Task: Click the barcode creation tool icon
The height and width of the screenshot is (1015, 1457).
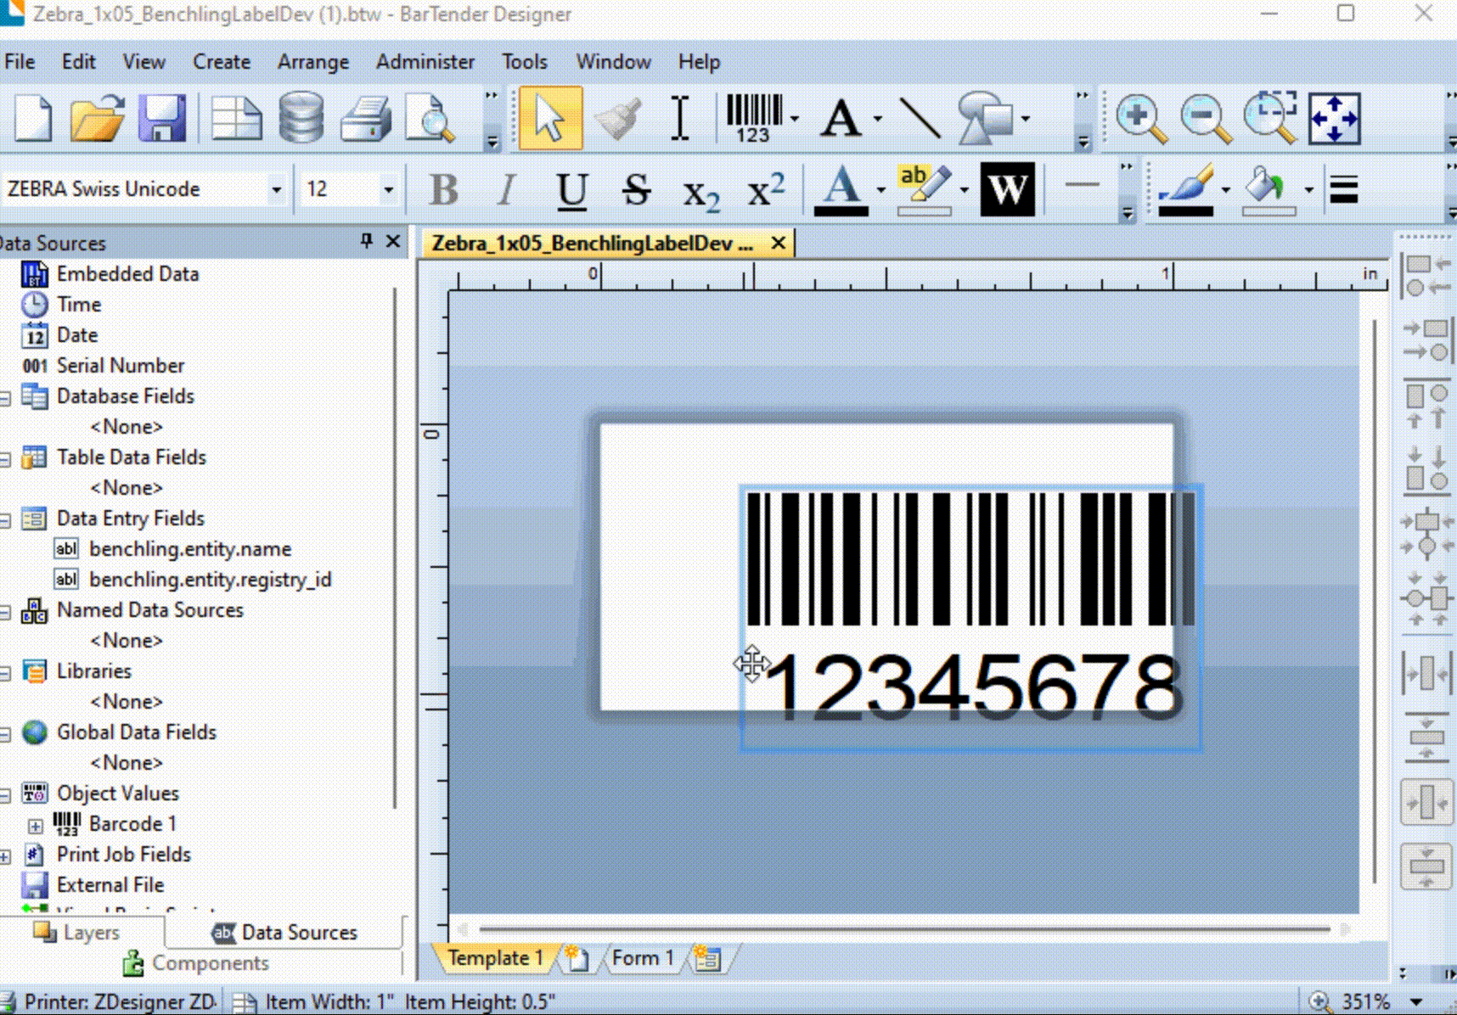Action: [753, 118]
